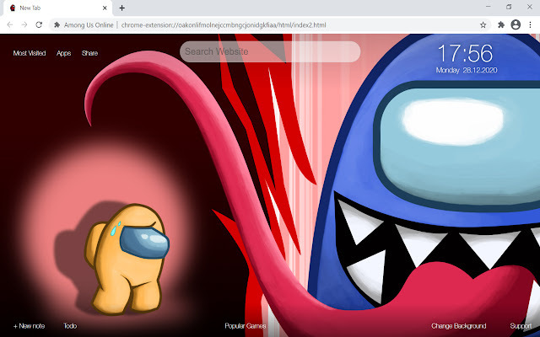The height and width of the screenshot is (337, 540).
Task: Open a new tab with plus button
Action: coord(121,8)
